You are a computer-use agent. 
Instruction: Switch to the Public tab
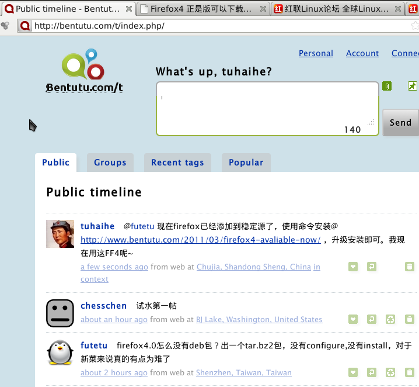pyautogui.click(x=55, y=163)
